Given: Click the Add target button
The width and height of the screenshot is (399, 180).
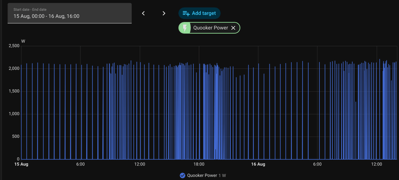Looking at the screenshot, I should click(x=199, y=13).
